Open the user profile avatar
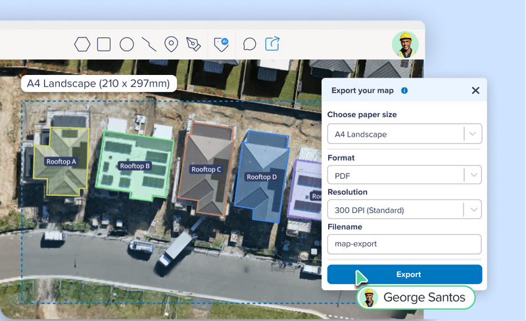The height and width of the screenshot is (321, 526). tap(405, 44)
